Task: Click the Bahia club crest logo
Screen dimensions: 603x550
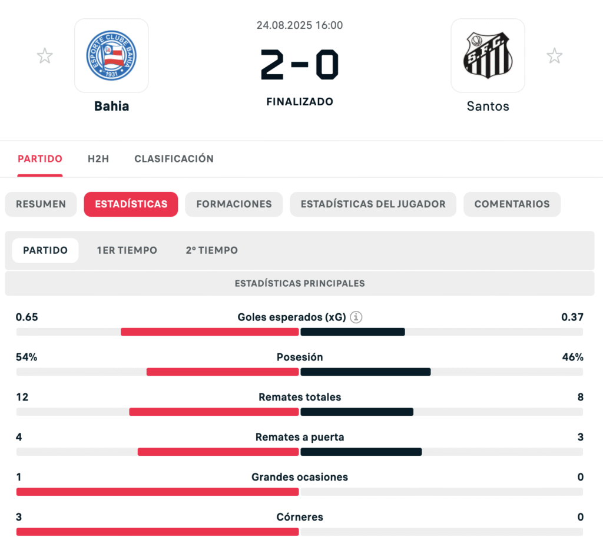Action: point(111,56)
